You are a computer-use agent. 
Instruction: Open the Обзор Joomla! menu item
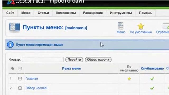coord(36,88)
